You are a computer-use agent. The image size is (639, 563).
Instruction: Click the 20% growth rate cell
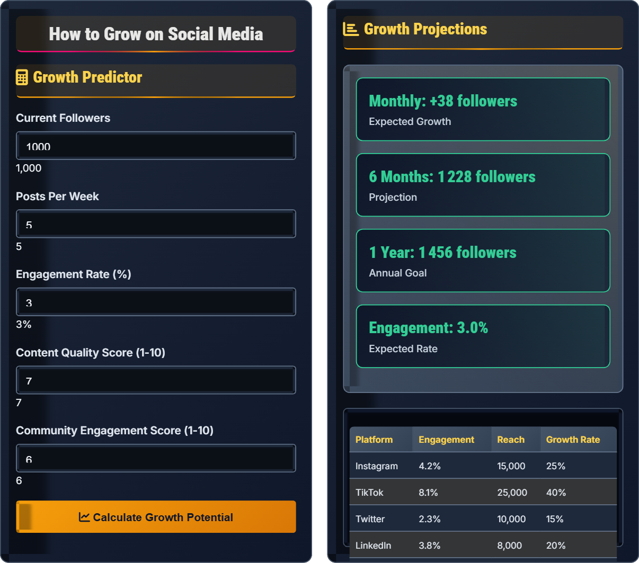556,546
